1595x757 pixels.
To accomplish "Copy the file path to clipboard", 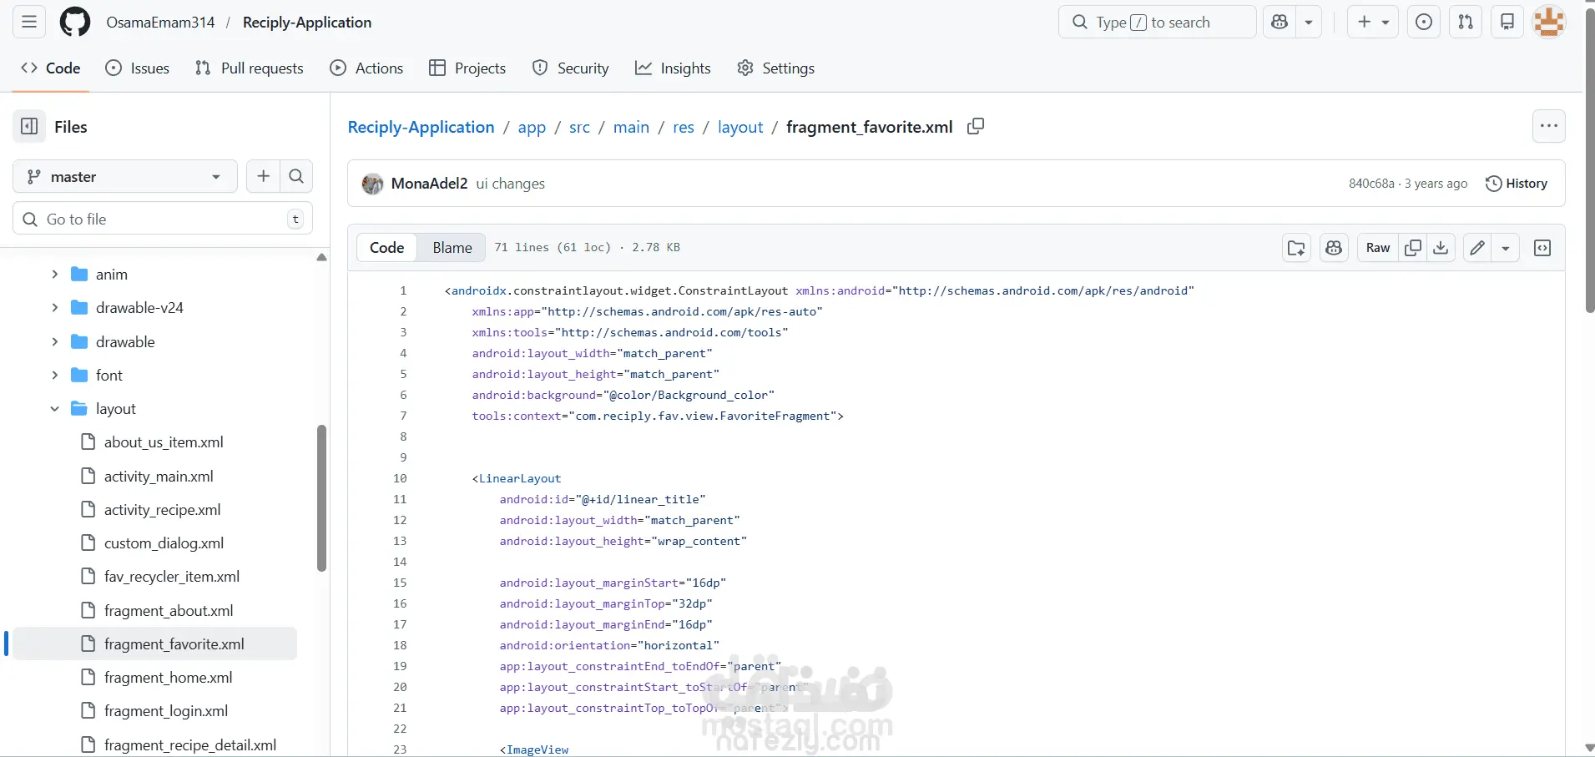I will tap(976, 126).
